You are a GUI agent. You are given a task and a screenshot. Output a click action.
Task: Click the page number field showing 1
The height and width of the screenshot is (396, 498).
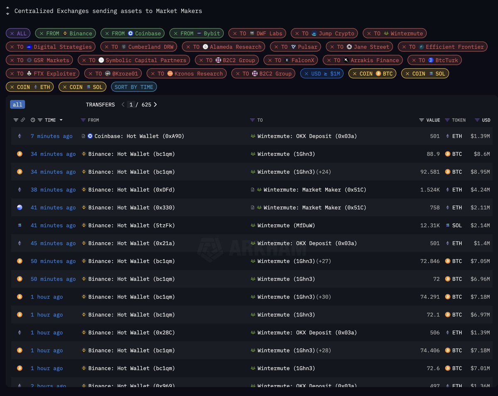pos(131,104)
